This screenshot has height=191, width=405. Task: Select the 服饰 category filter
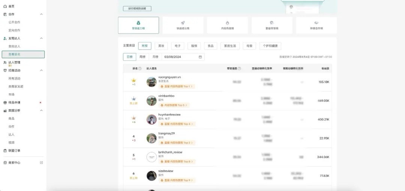click(194, 46)
